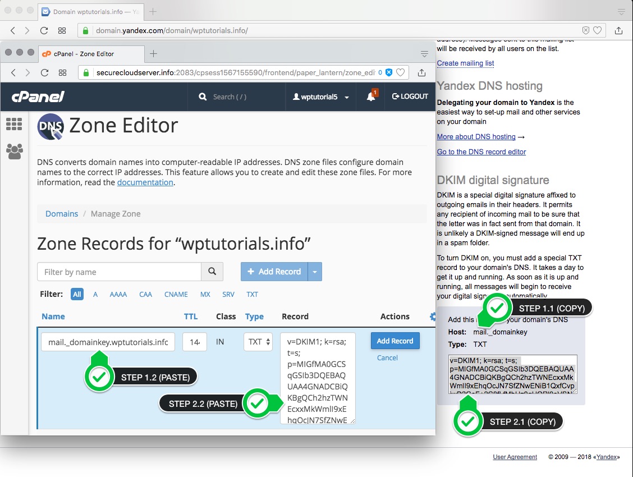Screen dimensions: 633x477
Task: Click the + Add Record button
Action: [x=274, y=272]
